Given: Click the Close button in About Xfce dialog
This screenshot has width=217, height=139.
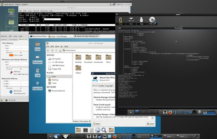Looking at the screenshot, I should [x=150, y=123].
